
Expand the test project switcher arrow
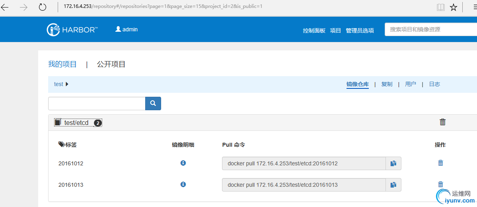[67, 84]
